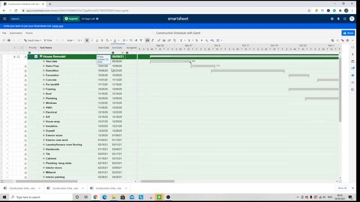Viewport: 360px width, 202px height.
Task: Toggle Underline formatting
Action: 97,40
